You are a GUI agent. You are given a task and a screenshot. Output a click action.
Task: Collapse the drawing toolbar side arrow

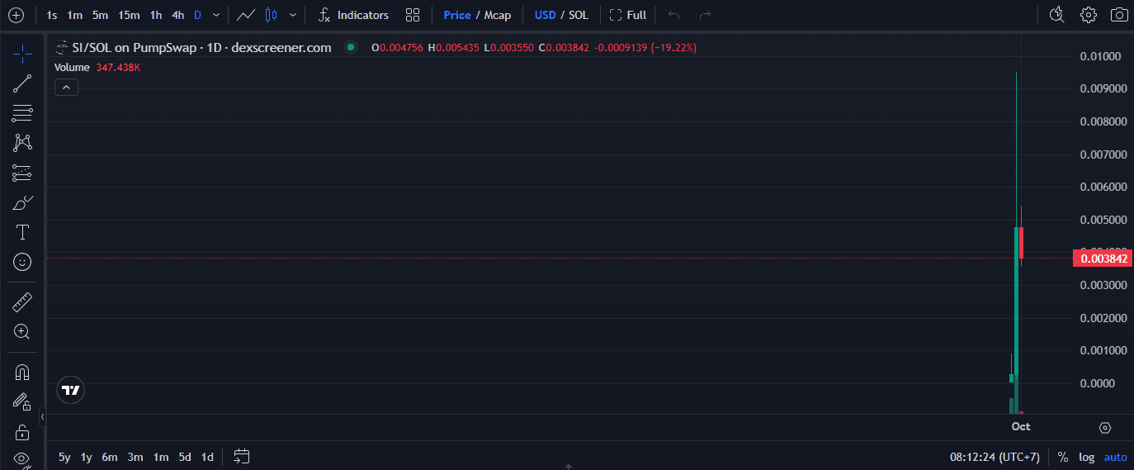(42, 418)
